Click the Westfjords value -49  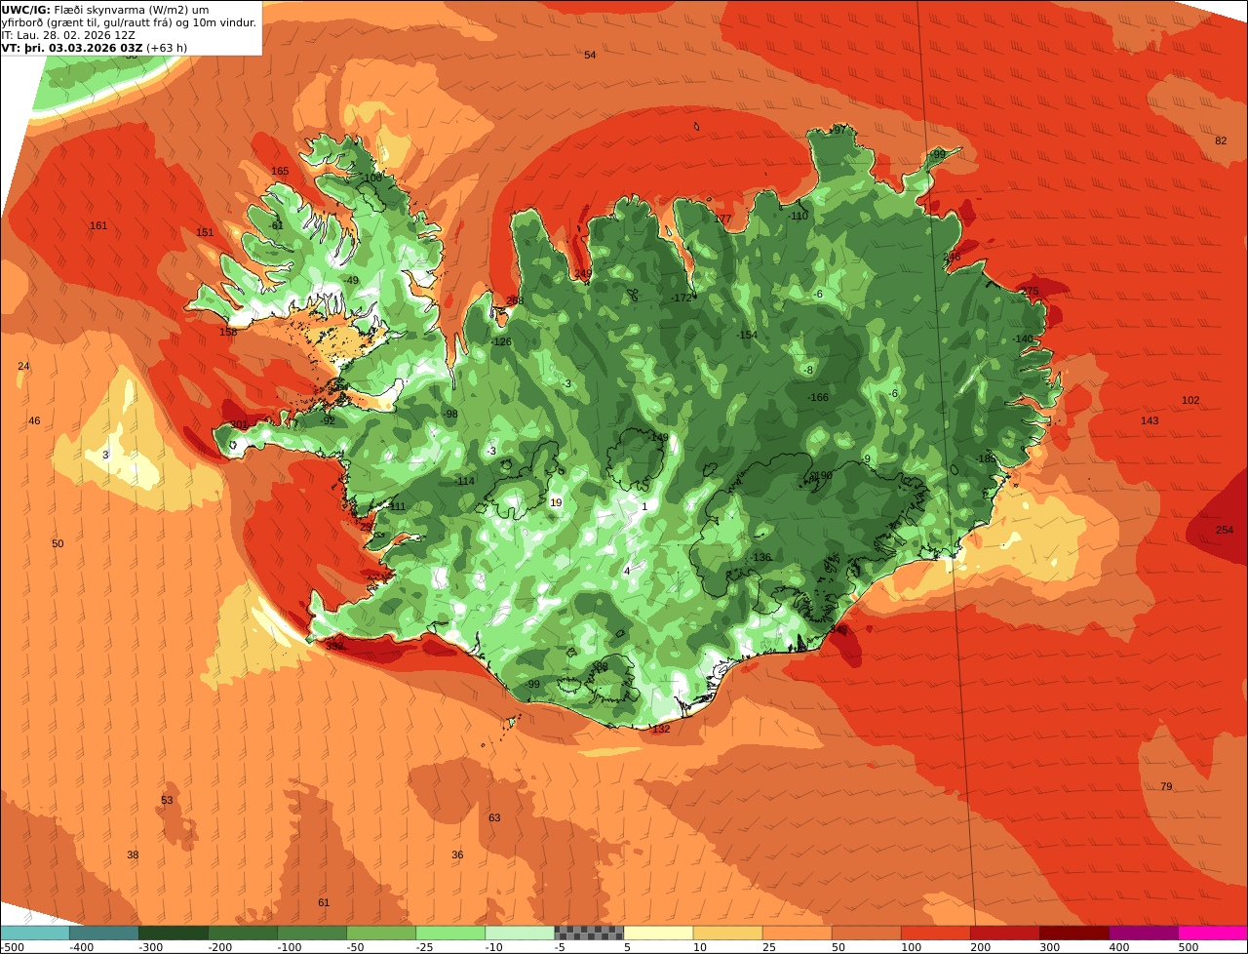pyautogui.click(x=351, y=280)
